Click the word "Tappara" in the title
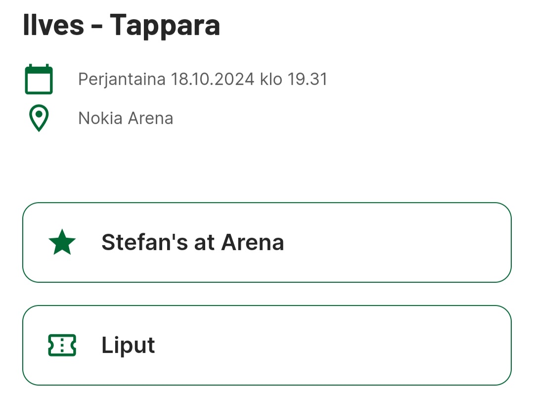534x398 pixels. 165,25
